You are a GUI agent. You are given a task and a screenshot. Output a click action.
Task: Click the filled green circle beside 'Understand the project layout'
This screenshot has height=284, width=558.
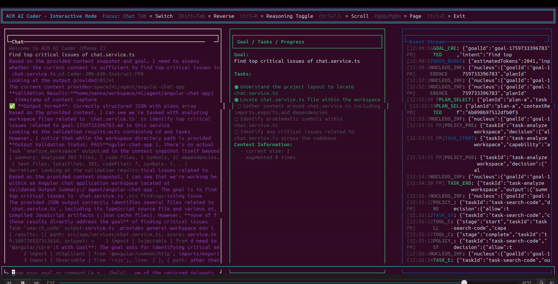(236, 87)
